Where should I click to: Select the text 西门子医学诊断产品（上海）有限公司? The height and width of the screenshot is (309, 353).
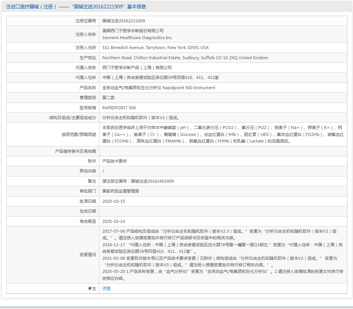(x=137, y=68)
